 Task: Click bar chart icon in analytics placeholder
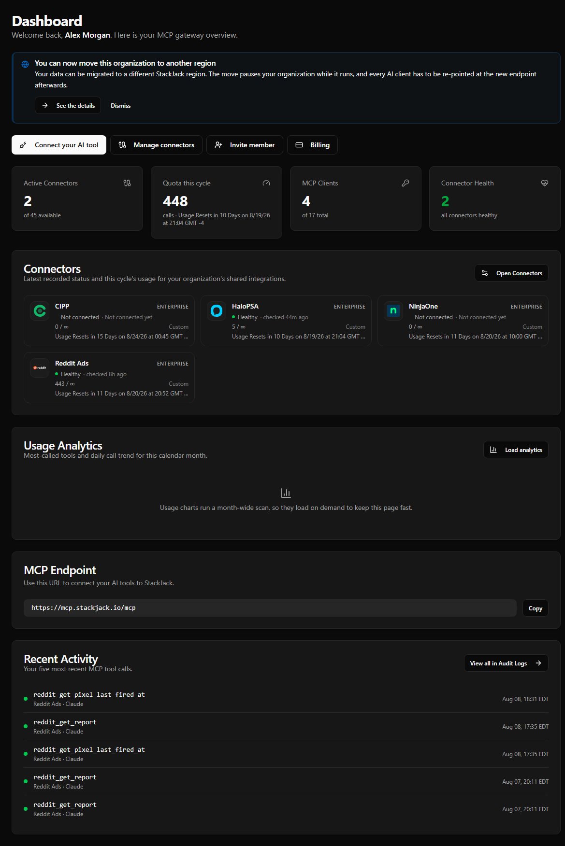pos(286,493)
